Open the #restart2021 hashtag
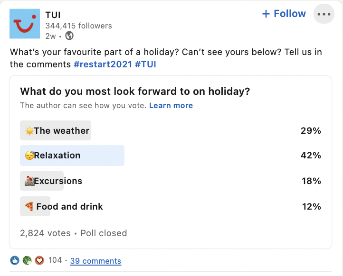The width and height of the screenshot is (343, 276). [103, 64]
